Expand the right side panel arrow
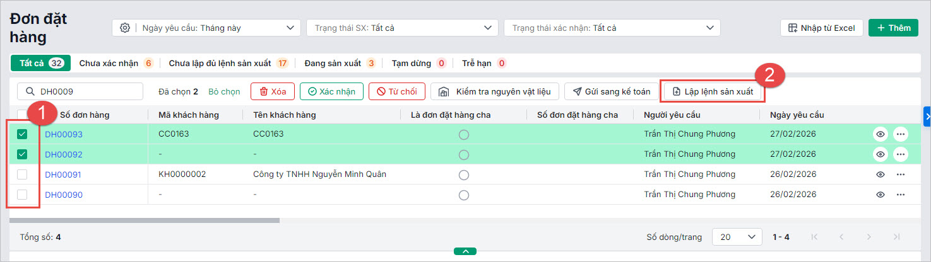 coord(927,115)
